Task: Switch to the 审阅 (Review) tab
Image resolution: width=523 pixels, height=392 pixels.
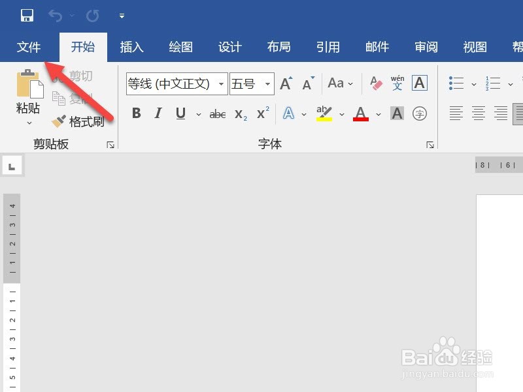Action: tap(426, 47)
